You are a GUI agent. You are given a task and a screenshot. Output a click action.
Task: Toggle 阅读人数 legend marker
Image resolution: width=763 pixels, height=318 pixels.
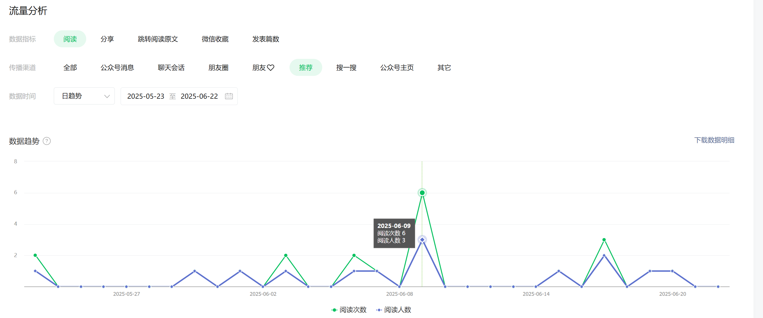(x=379, y=310)
